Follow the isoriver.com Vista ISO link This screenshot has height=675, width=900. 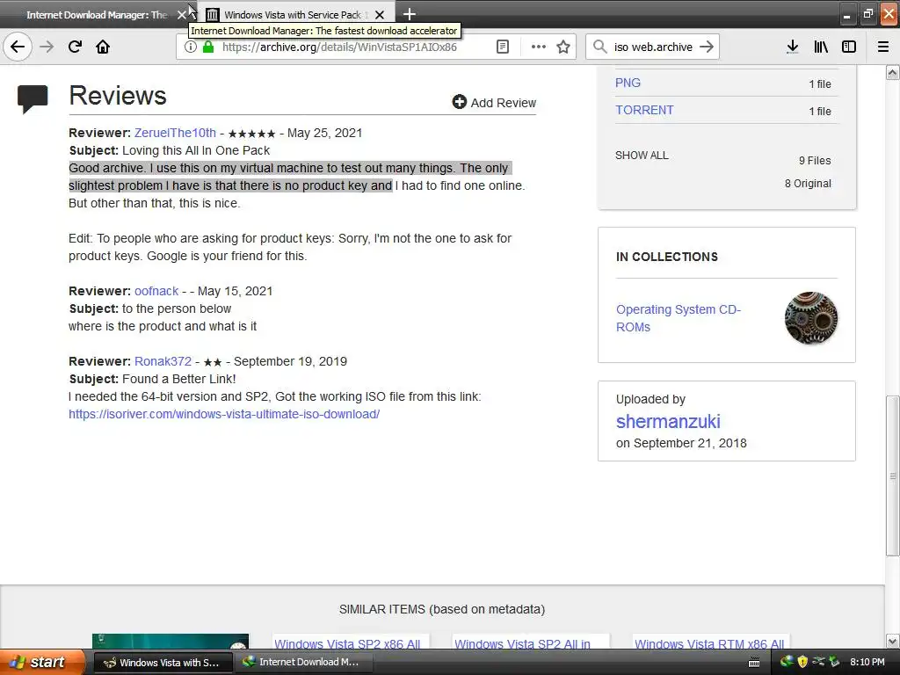click(224, 414)
